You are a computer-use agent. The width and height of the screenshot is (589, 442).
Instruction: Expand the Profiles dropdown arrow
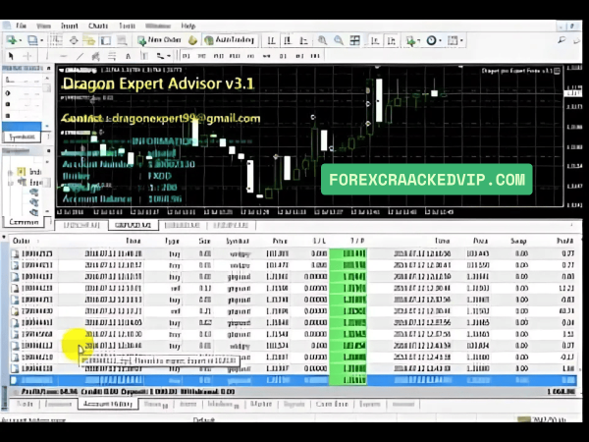(41, 40)
